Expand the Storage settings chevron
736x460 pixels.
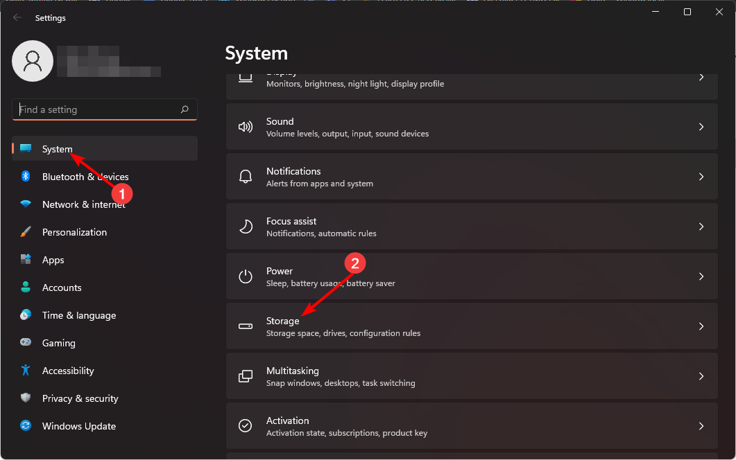pos(701,326)
